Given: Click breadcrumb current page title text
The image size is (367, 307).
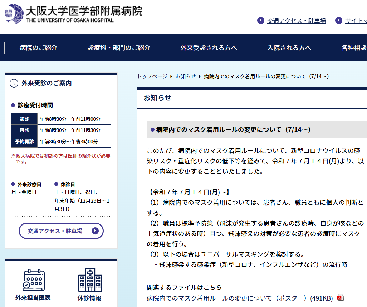Looking at the screenshot, I should pyautogui.click(x=266, y=76).
